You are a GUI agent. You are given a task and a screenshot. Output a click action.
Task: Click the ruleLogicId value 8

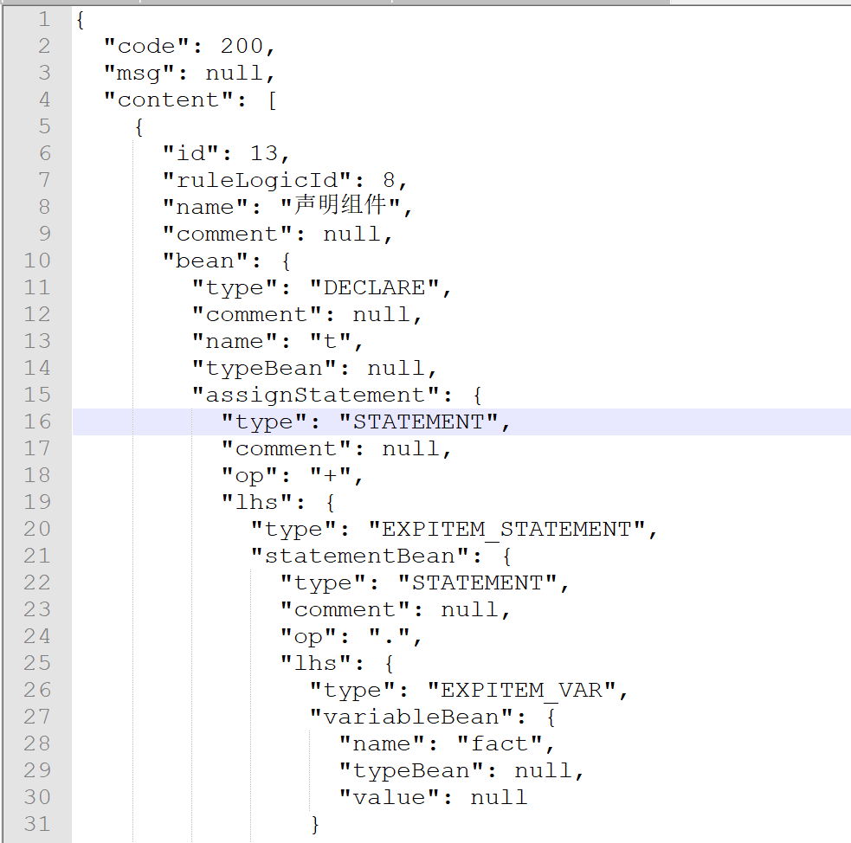389,180
